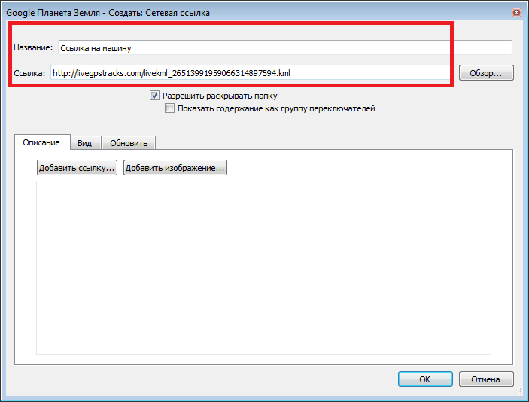The height and width of the screenshot is (402, 529).
Task: Cancel with the Отмена button
Action: click(485, 379)
